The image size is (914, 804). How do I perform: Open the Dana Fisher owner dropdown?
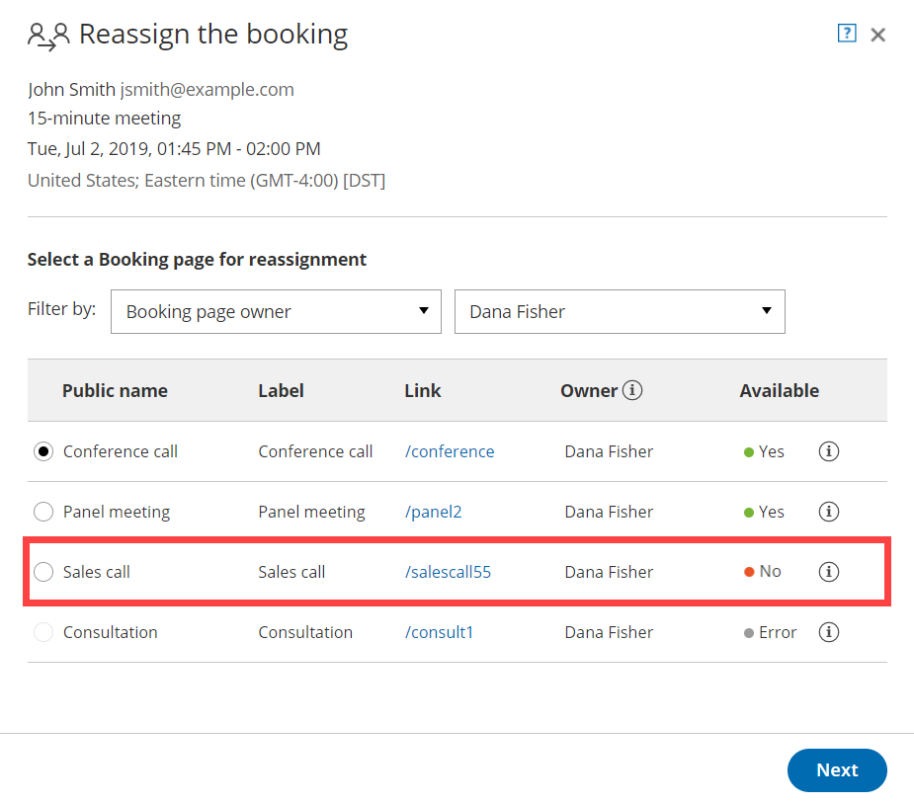pos(619,311)
